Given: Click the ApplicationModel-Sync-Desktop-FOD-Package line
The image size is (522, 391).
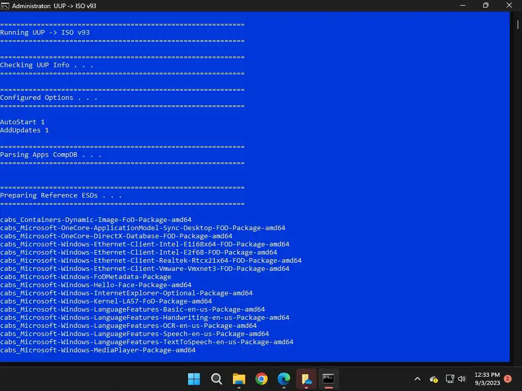Looking at the screenshot, I should coord(143,228).
